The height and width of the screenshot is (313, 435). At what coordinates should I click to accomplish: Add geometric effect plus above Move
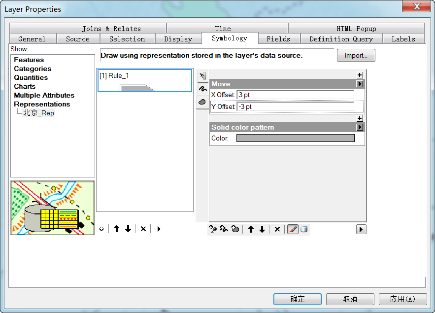point(360,75)
